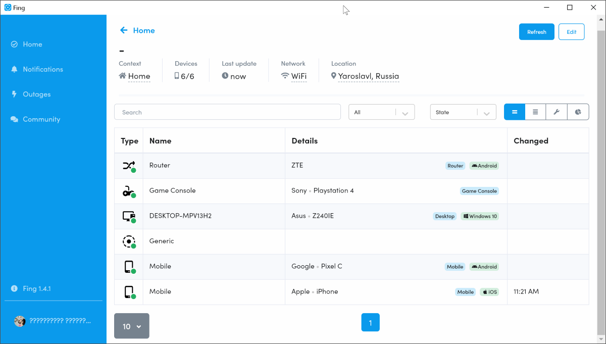Open Outages in the sidebar
The width and height of the screenshot is (606, 344).
[x=37, y=94]
